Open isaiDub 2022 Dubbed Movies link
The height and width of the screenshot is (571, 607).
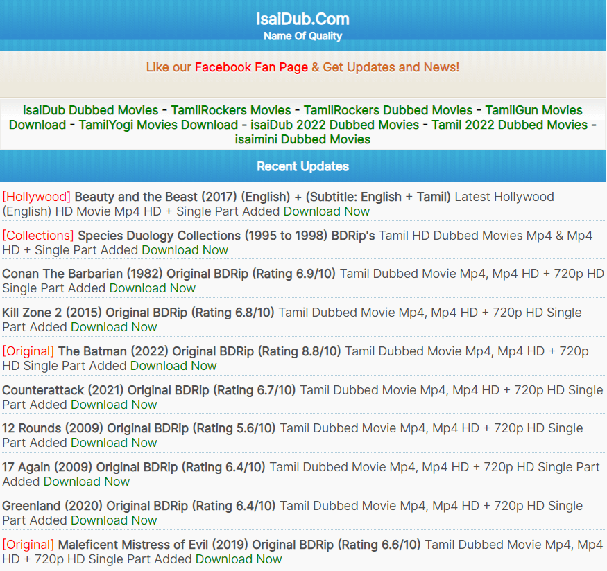click(334, 125)
